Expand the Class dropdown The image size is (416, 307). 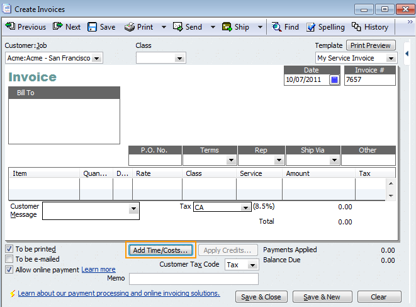(x=179, y=58)
